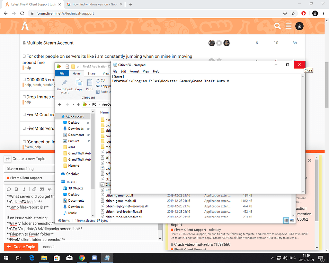329x263 pixels.
Task: Open a new Chrome tab with plus button
Action: (131, 4)
